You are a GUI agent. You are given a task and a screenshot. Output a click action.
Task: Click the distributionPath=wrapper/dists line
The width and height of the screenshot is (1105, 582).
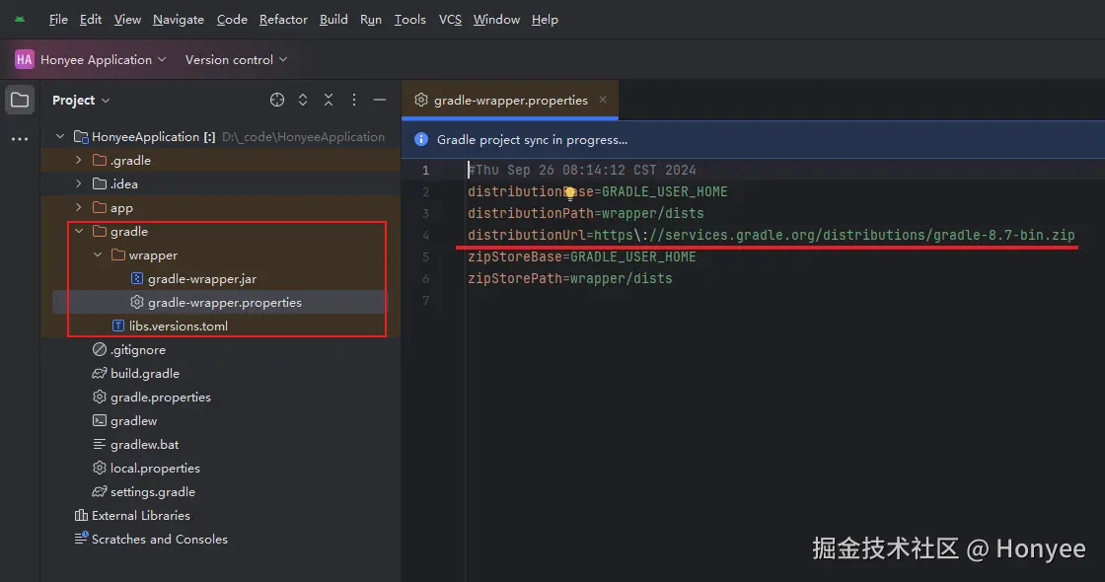coord(586,213)
